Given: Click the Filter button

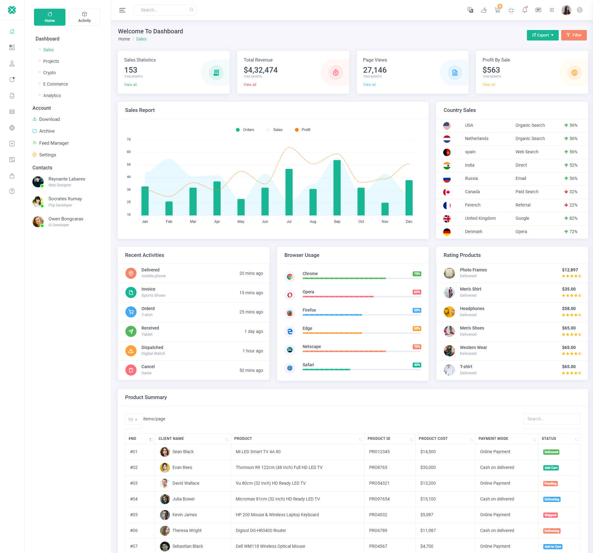Looking at the screenshot, I should [x=574, y=35].
